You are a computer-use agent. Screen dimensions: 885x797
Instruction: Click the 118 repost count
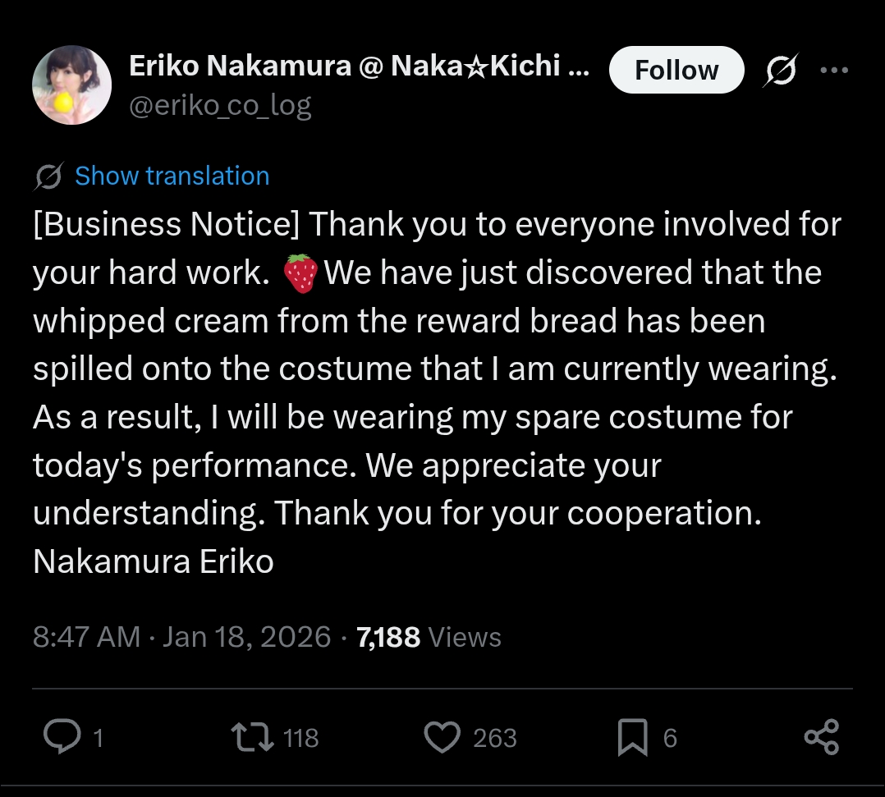coord(300,738)
